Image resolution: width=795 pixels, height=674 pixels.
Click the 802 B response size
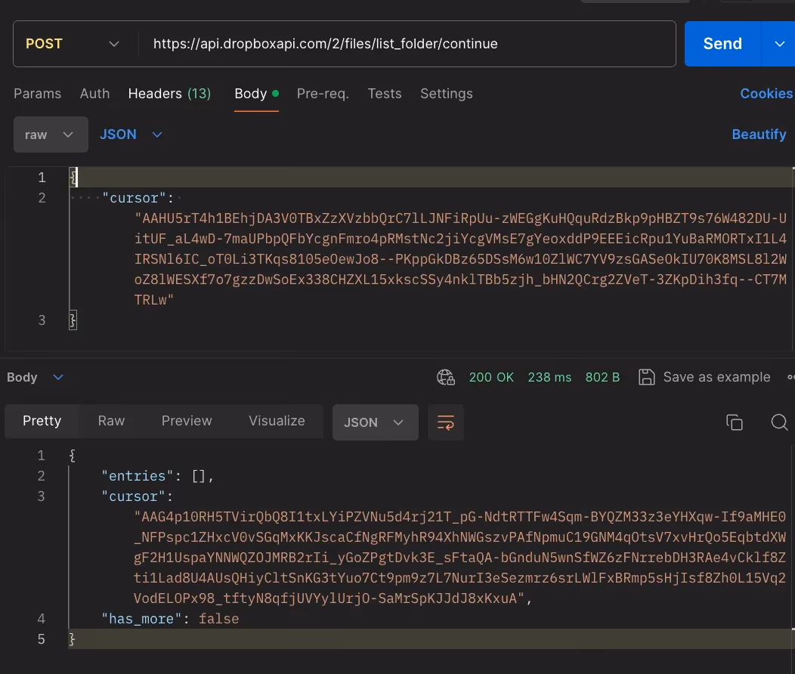[603, 378]
